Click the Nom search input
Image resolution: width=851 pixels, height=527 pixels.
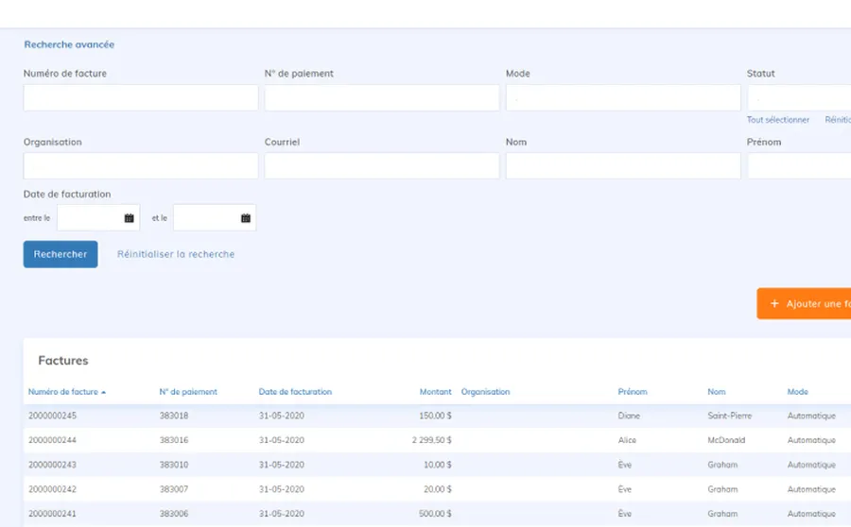[622, 166]
